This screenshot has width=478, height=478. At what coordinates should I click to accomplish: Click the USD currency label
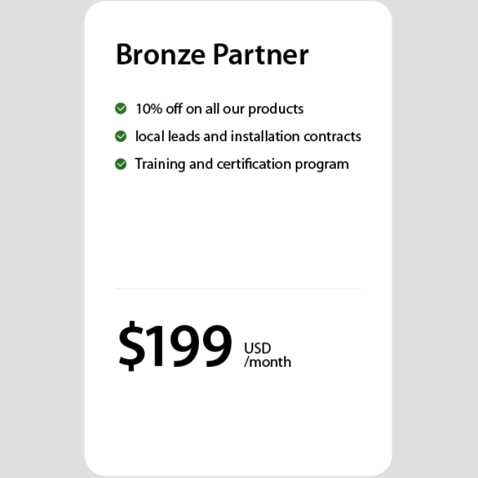click(257, 348)
